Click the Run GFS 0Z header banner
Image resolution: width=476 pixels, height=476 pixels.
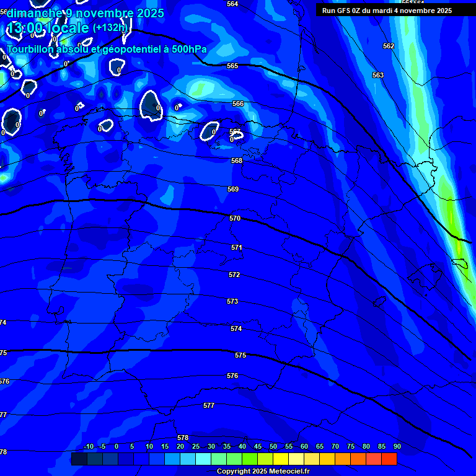387,11
